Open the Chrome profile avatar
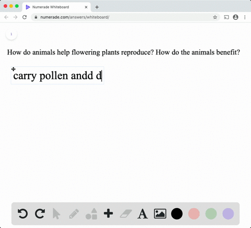The width and height of the screenshot is (251, 228). [236, 17]
